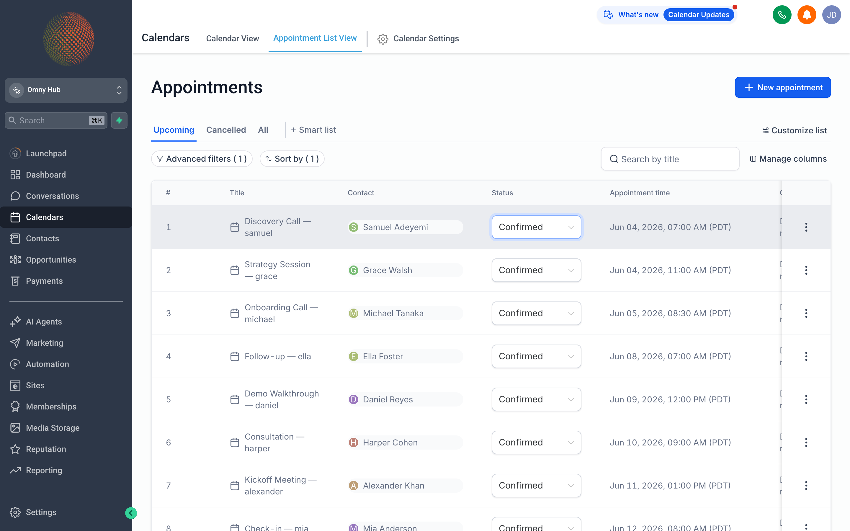850x531 pixels.
Task: Open row actions for Grace Walsh appointment
Action: pos(806,270)
